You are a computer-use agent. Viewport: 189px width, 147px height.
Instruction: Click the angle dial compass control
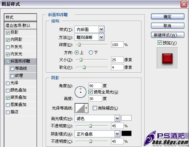80,92
